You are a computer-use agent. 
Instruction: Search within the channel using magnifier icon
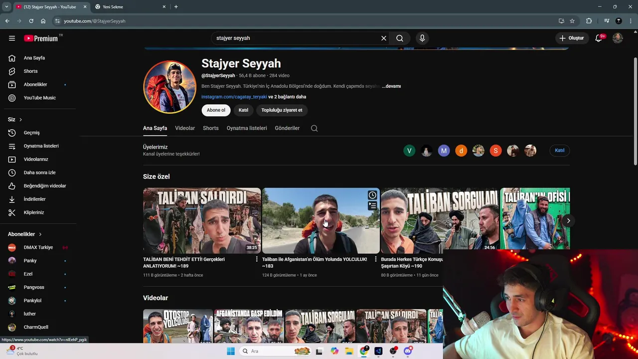click(314, 128)
